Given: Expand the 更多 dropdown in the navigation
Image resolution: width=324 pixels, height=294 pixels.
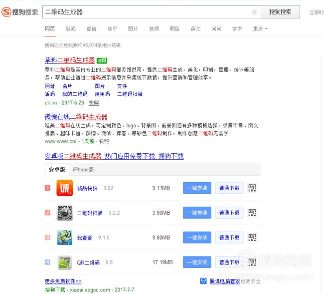Looking at the screenshot, I should point(260,29).
